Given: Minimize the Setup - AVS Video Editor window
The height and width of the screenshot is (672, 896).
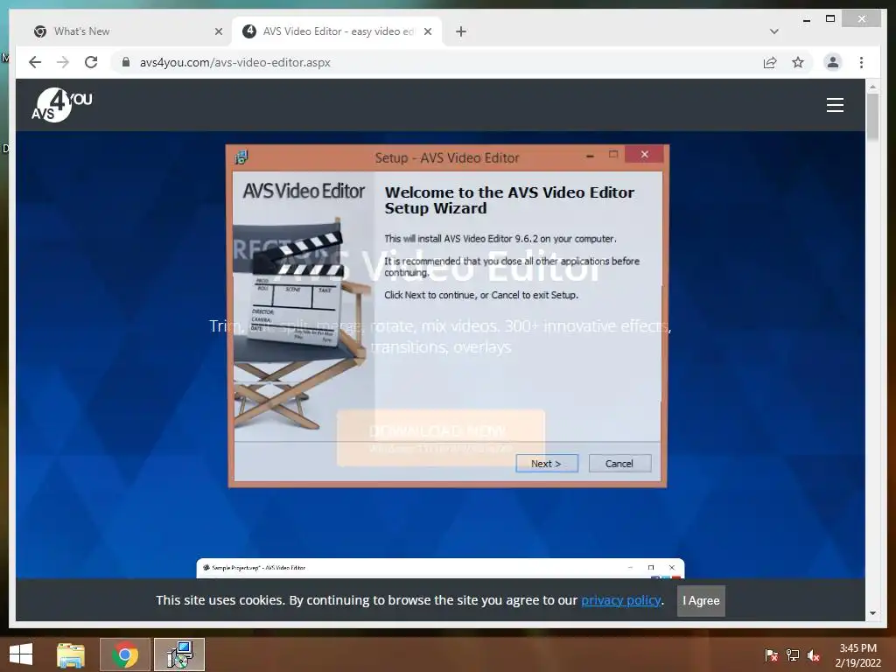Looking at the screenshot, I should 590,155.
